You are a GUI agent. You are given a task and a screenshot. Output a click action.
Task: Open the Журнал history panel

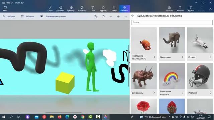coord(191,9)
